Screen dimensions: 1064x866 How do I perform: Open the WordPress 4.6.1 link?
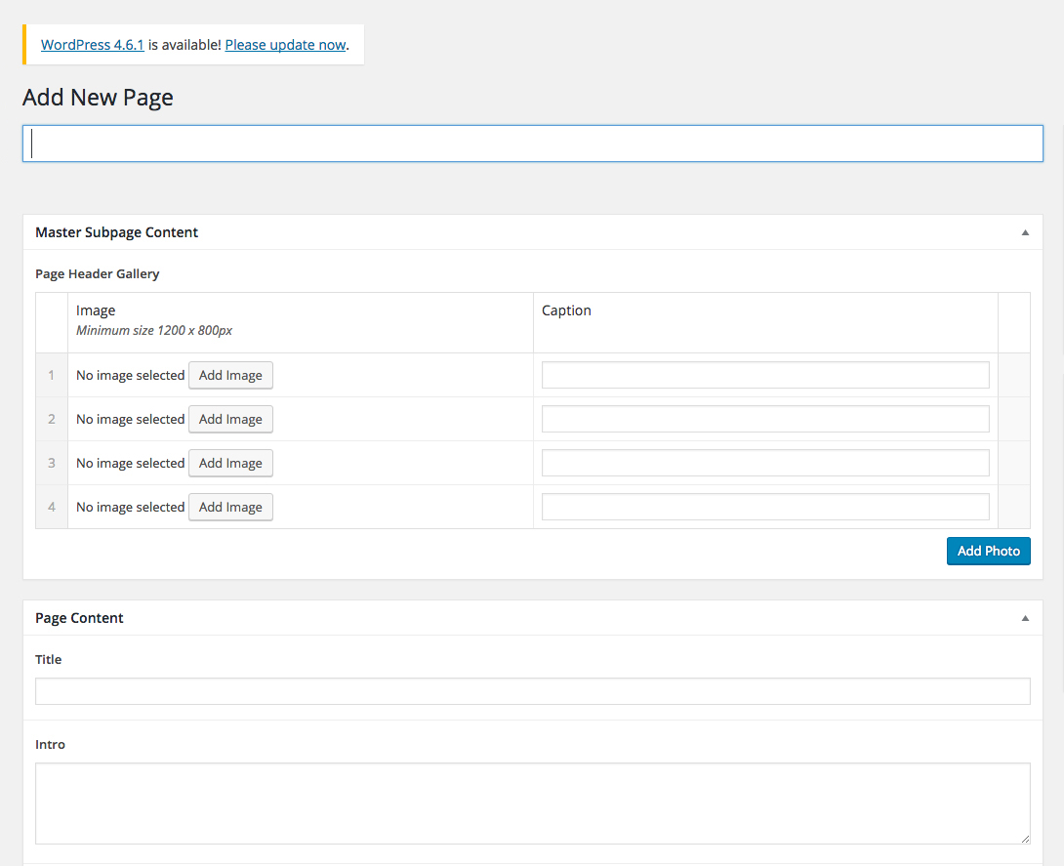93,45
